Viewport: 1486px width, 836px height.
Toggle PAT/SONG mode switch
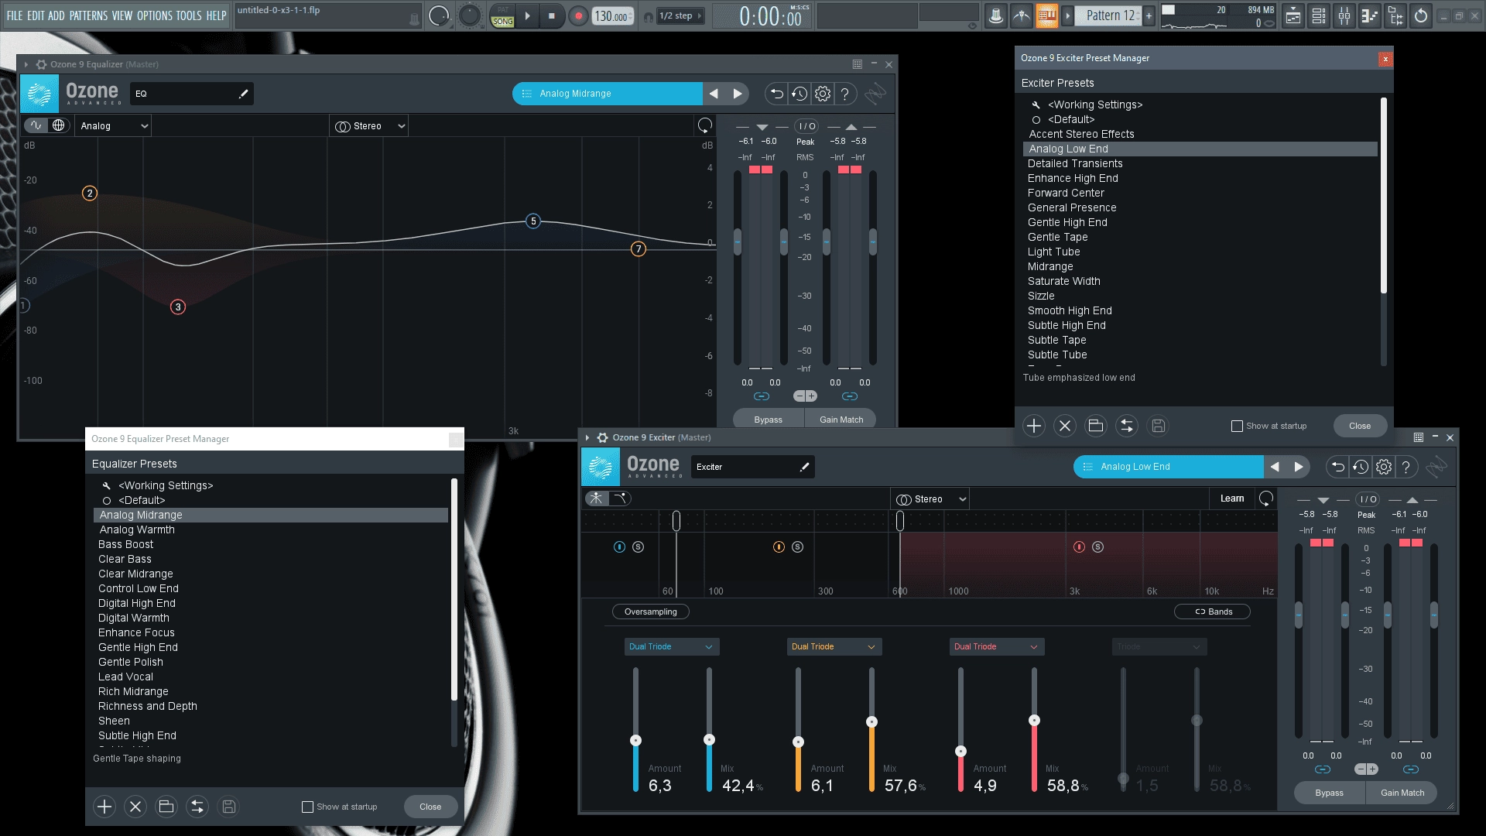(x=503, y=16)
